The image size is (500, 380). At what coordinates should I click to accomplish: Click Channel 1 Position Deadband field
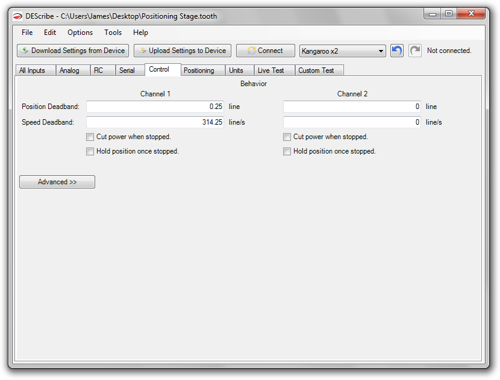pyautogui.click(x=155, y=107)
